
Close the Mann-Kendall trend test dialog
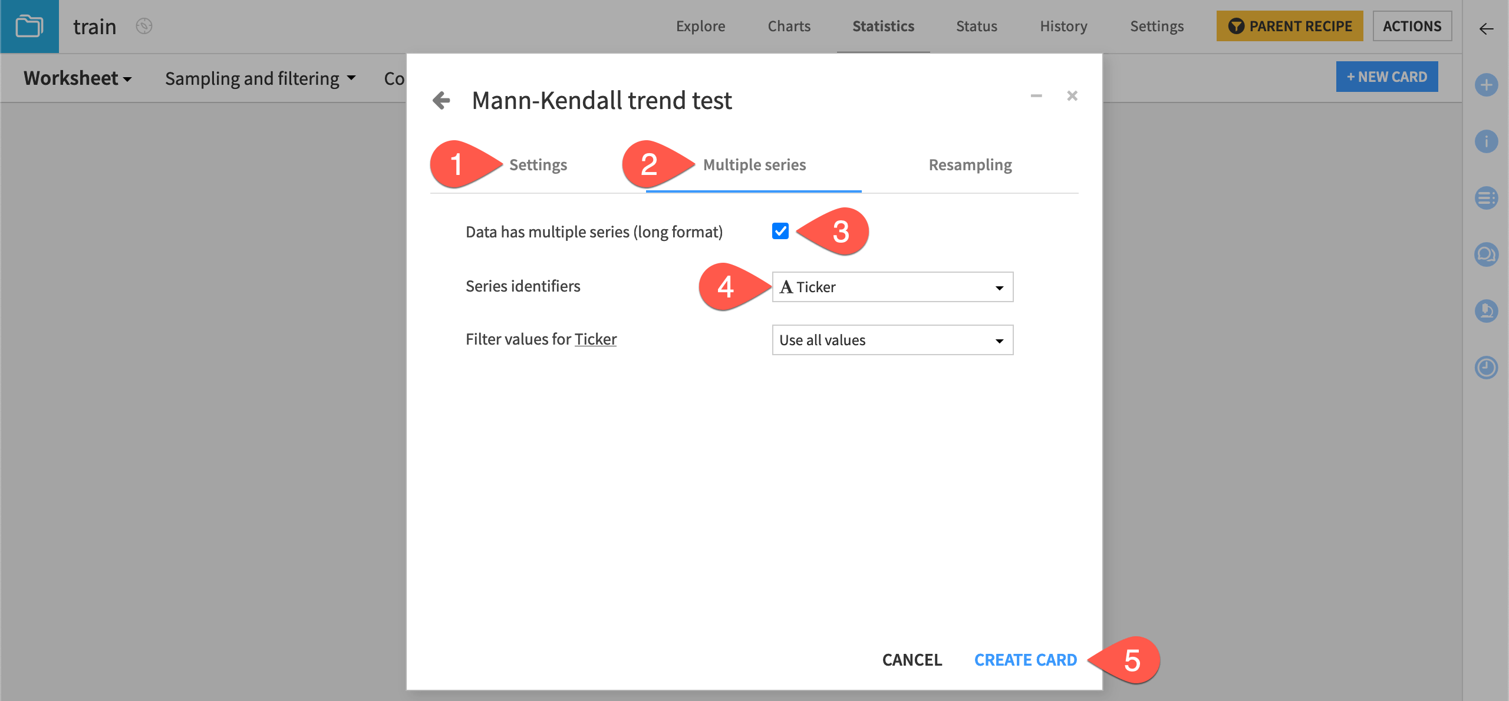click(1072, 95)
